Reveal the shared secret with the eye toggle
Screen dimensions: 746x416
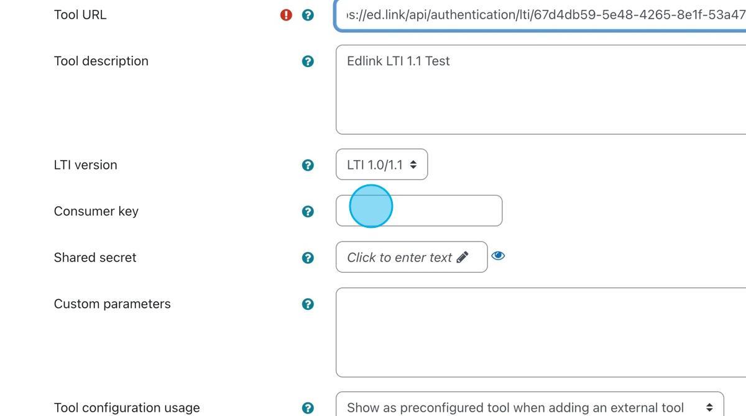[499, 255]
